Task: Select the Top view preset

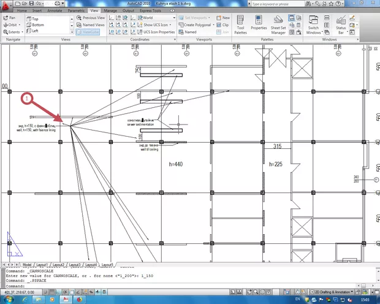Action: pyautogui.click(x=34, y=18)
